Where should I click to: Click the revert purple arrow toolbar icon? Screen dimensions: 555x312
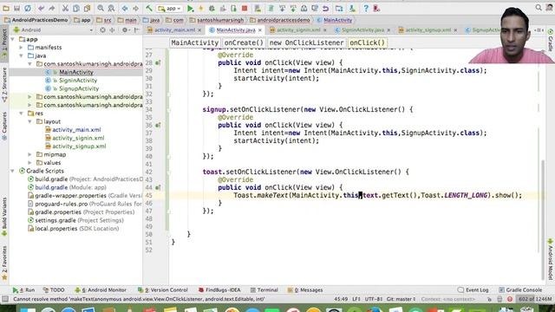click(x=325, y=8)
